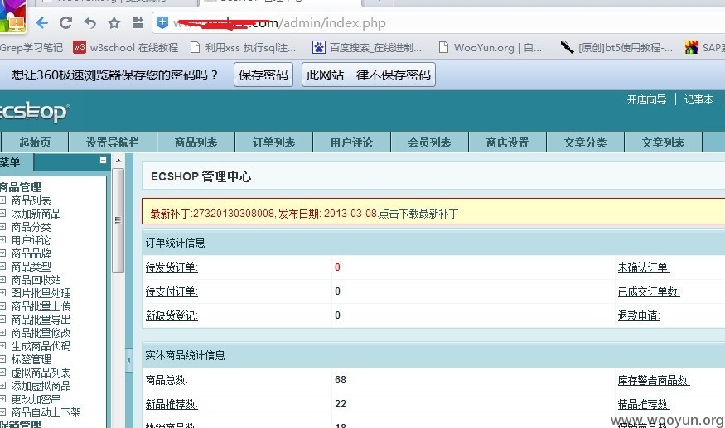The image size is (725, 428).
Task: Open 商品品牌 in sidebar
Action: point(31,253)
